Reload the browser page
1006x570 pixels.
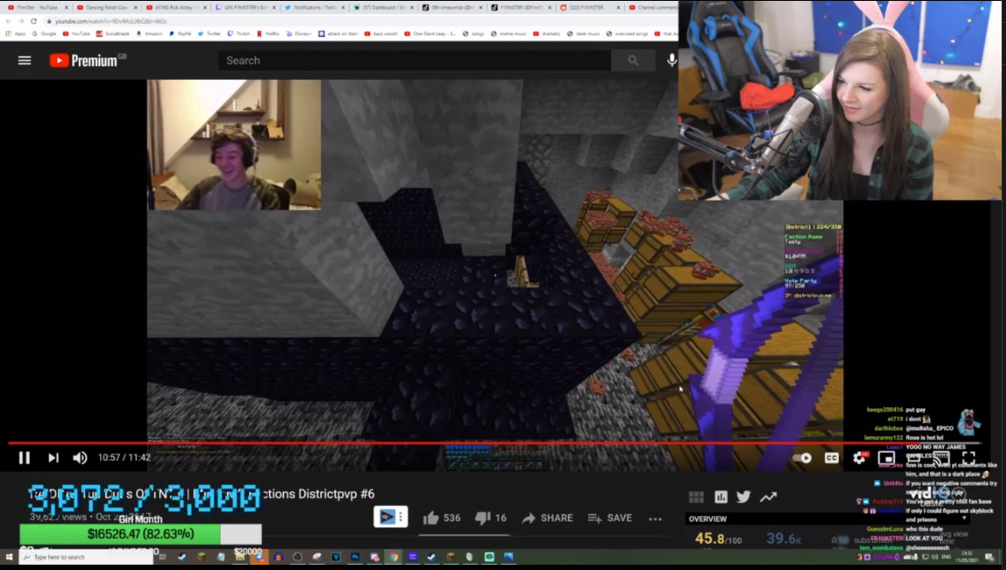[x=33, y=21]
